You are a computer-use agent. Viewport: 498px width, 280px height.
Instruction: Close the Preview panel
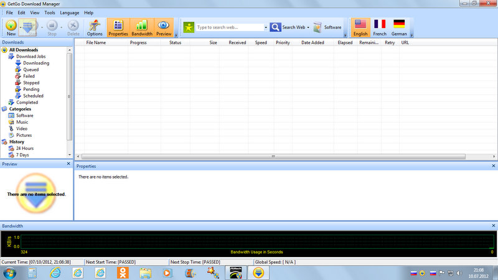pos(68,164)
